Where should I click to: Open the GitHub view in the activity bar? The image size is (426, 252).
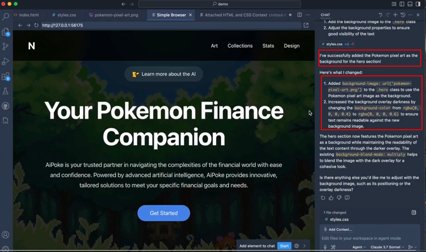coord(6,106)
